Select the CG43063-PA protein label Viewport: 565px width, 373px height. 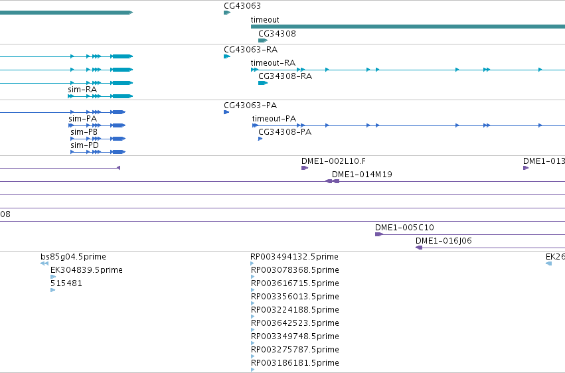click(x=250, y=106)
